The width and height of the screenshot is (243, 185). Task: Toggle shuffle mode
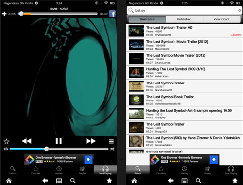coord(112,149)
